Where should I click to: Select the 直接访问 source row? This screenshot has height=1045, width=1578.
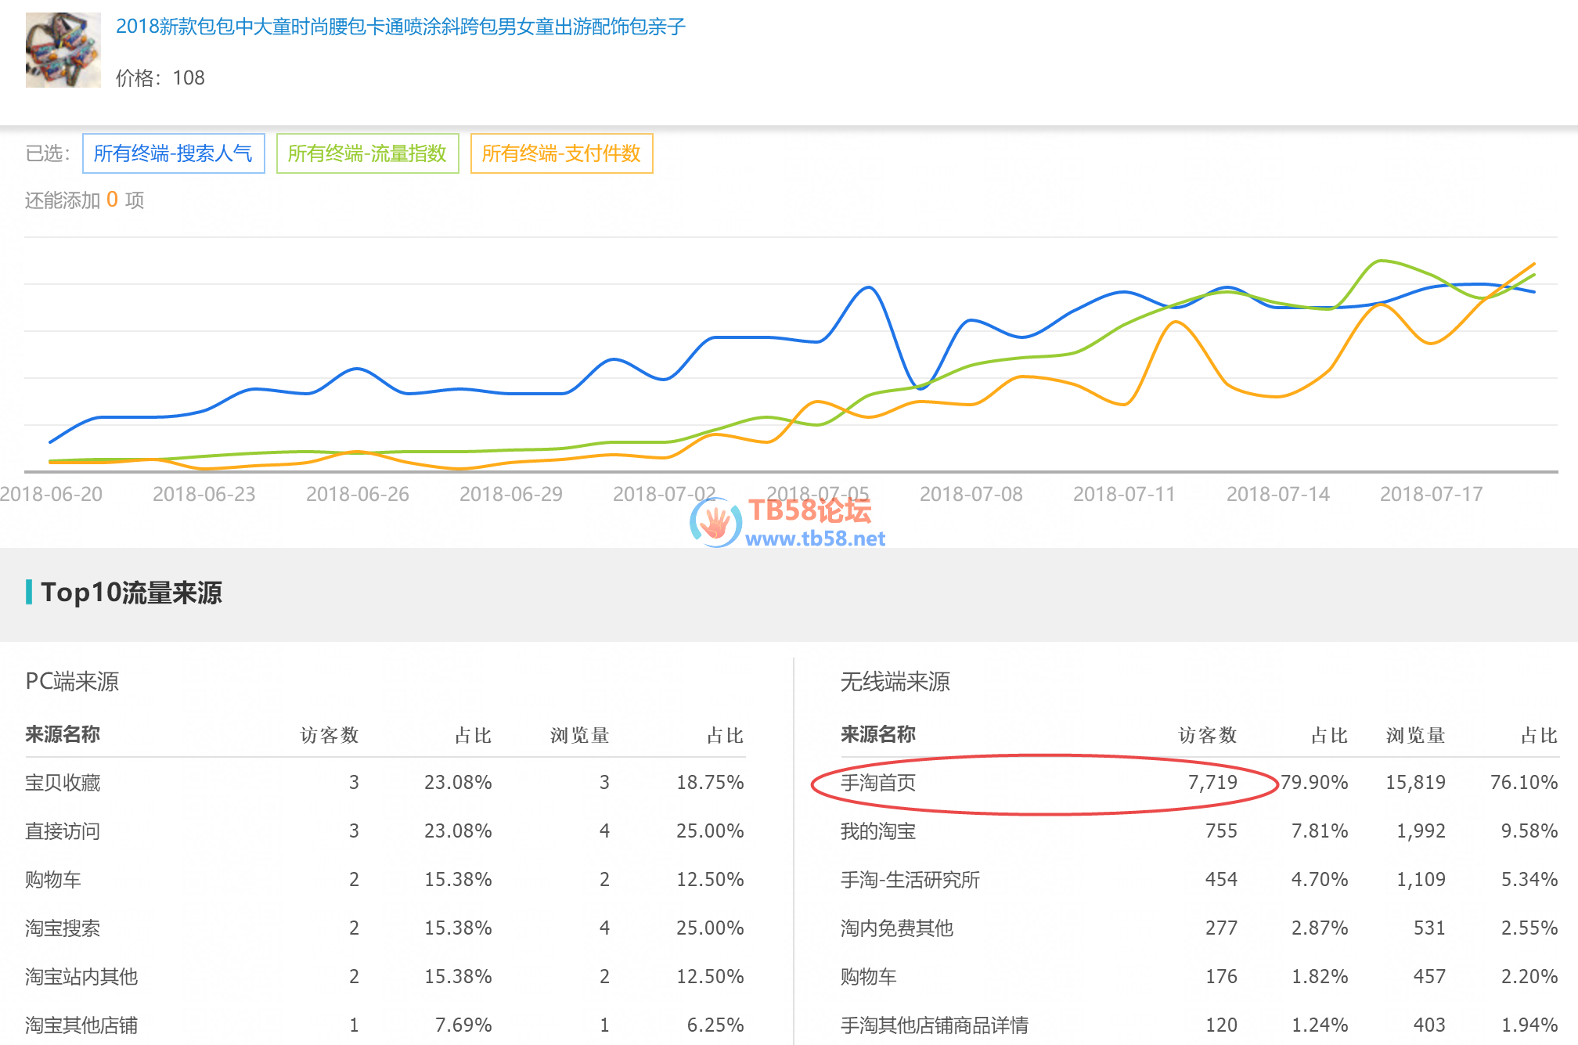coord(385,831)
